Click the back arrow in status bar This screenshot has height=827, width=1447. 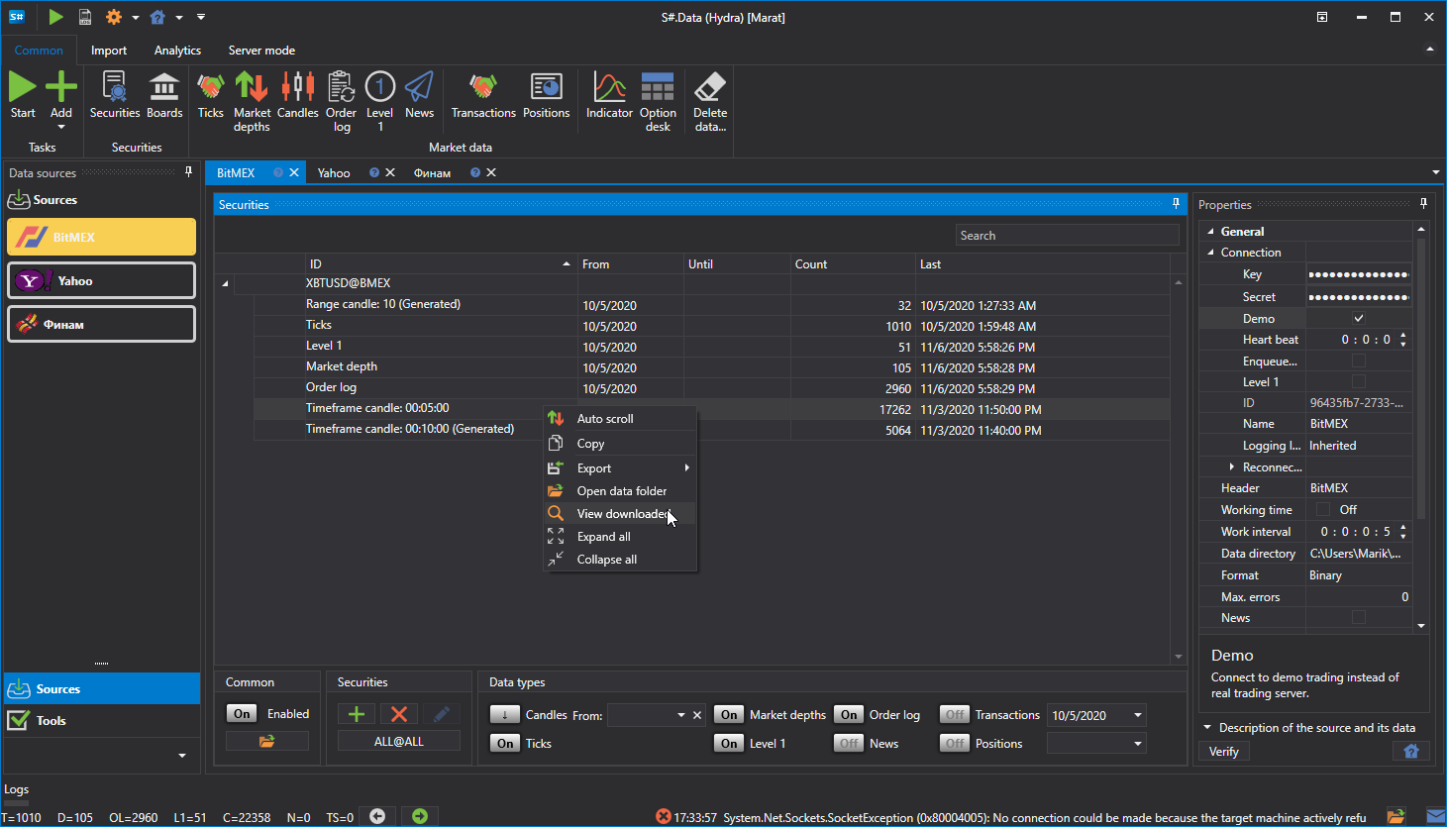(x=377, y=816)
